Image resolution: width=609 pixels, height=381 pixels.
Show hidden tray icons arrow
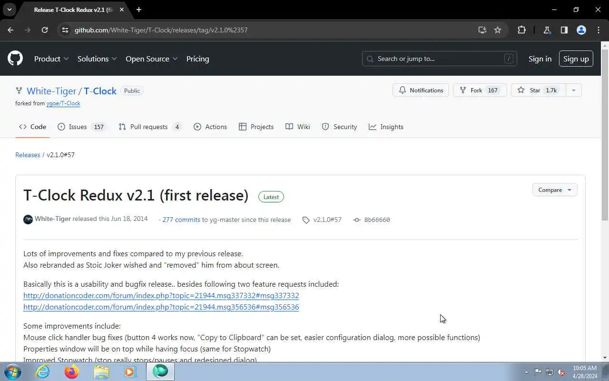tap(526, 372)
